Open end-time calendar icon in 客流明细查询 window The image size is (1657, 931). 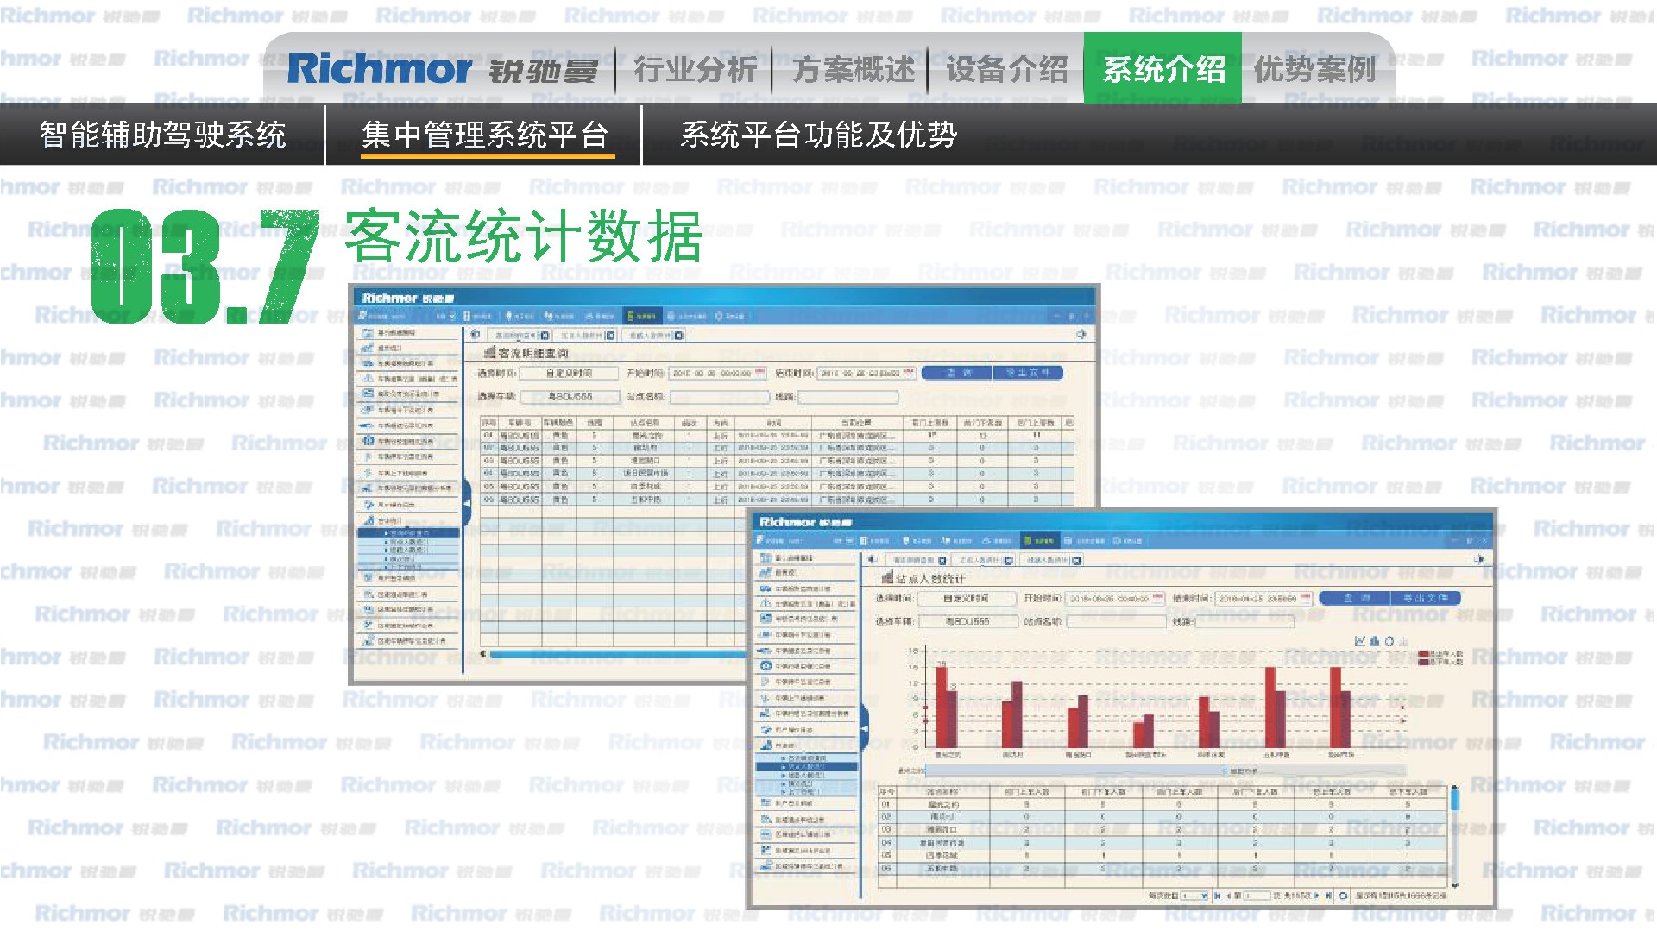(x=907, y=373)
